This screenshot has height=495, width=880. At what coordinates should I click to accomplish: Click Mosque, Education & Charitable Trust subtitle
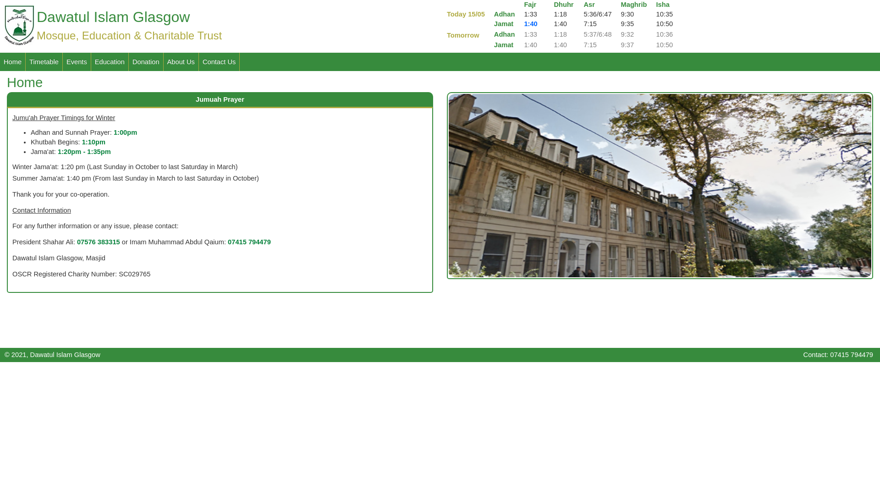(x=129, y=36)
